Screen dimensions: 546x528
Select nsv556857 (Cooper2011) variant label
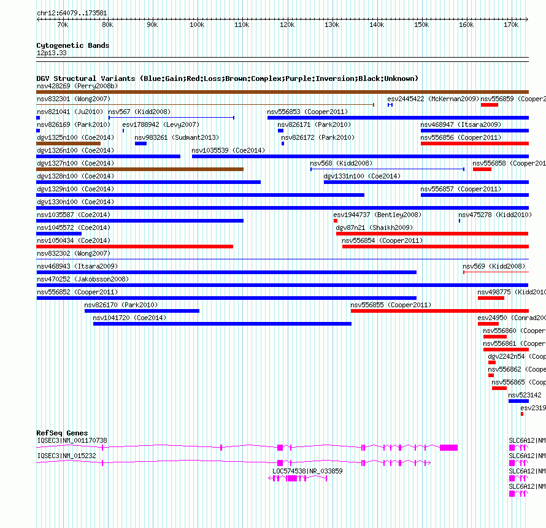click(461, 189)
